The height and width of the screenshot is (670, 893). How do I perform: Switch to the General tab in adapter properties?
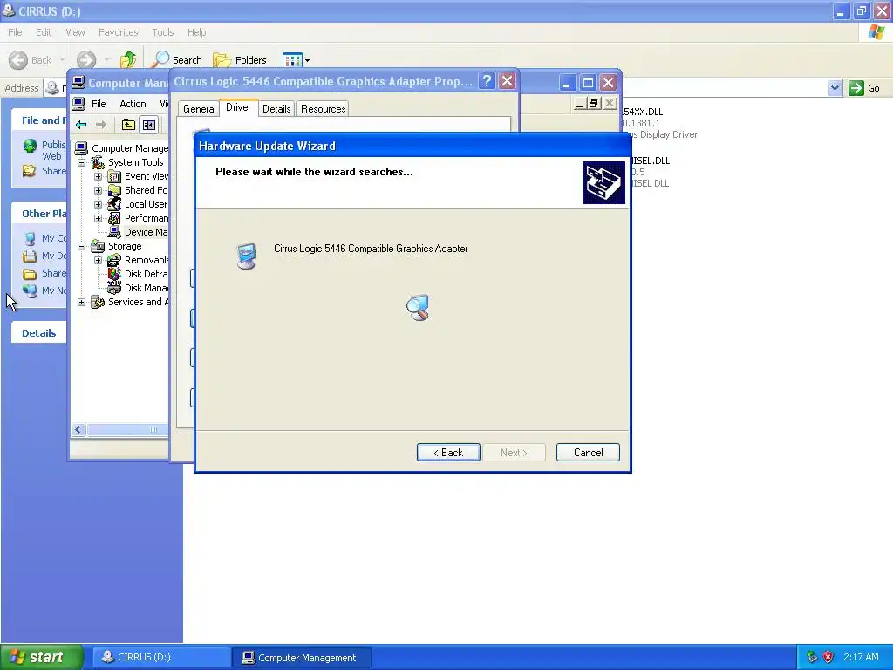point(199,109)
